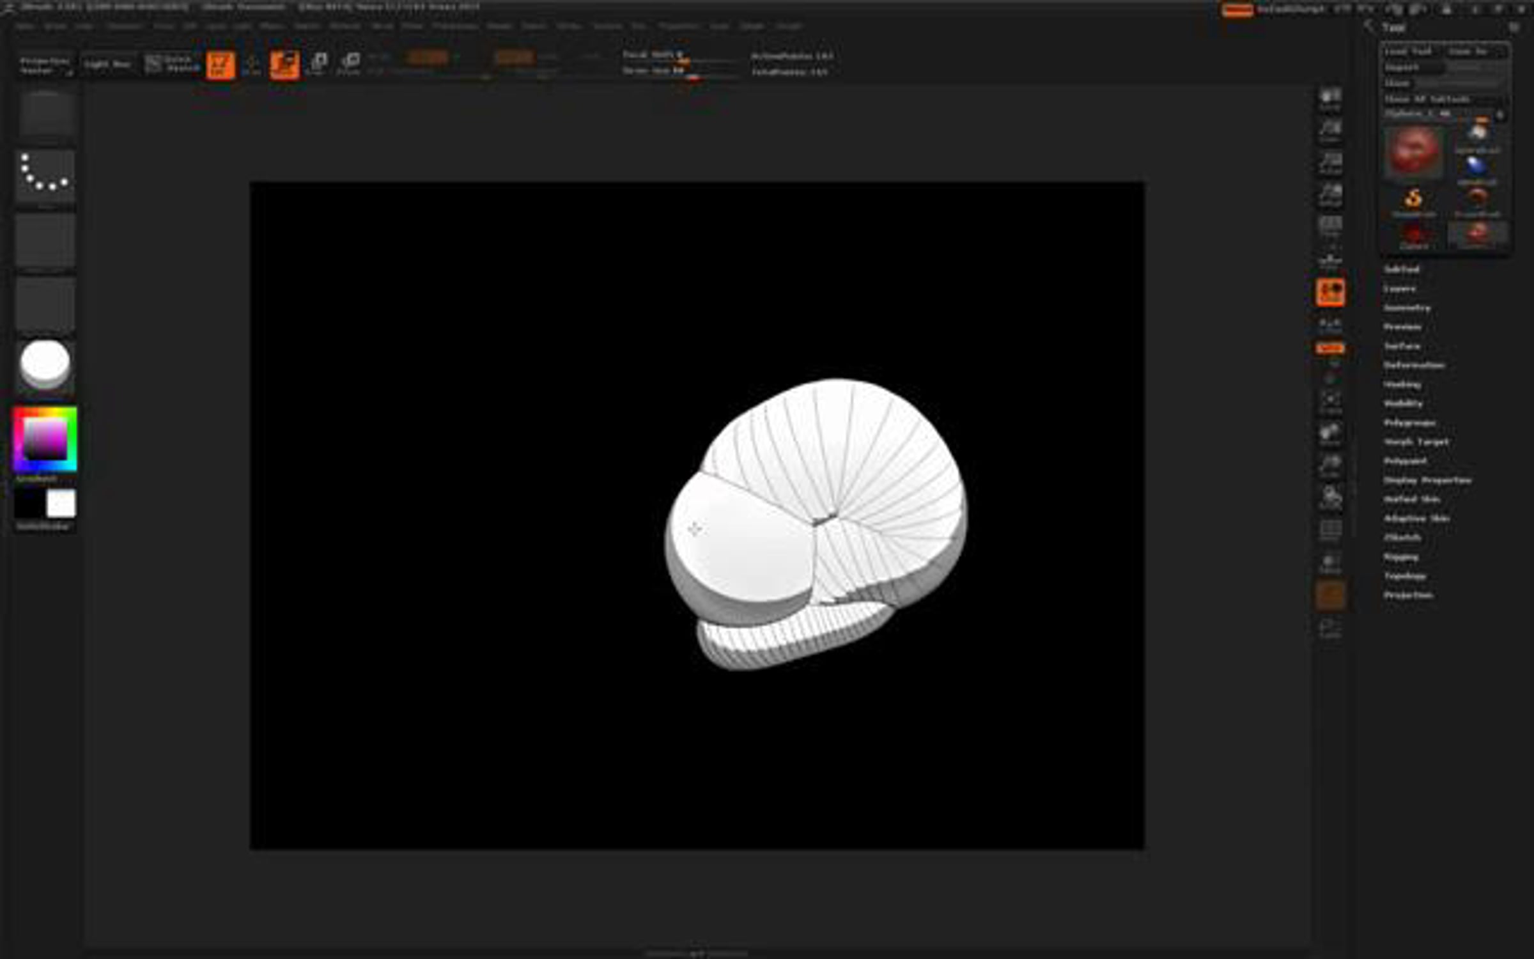Pick a hue in the color picker square
This screenshot has height=959, width=1534.
tap(45, 439)
